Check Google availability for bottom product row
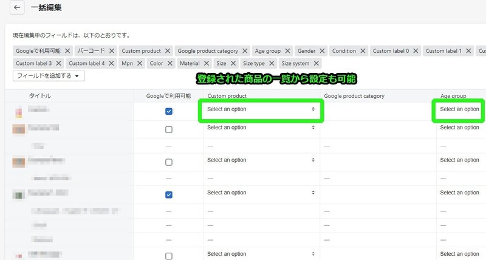Screen dimensions: 486x260 pyautogui.click(x=169, y=256)
